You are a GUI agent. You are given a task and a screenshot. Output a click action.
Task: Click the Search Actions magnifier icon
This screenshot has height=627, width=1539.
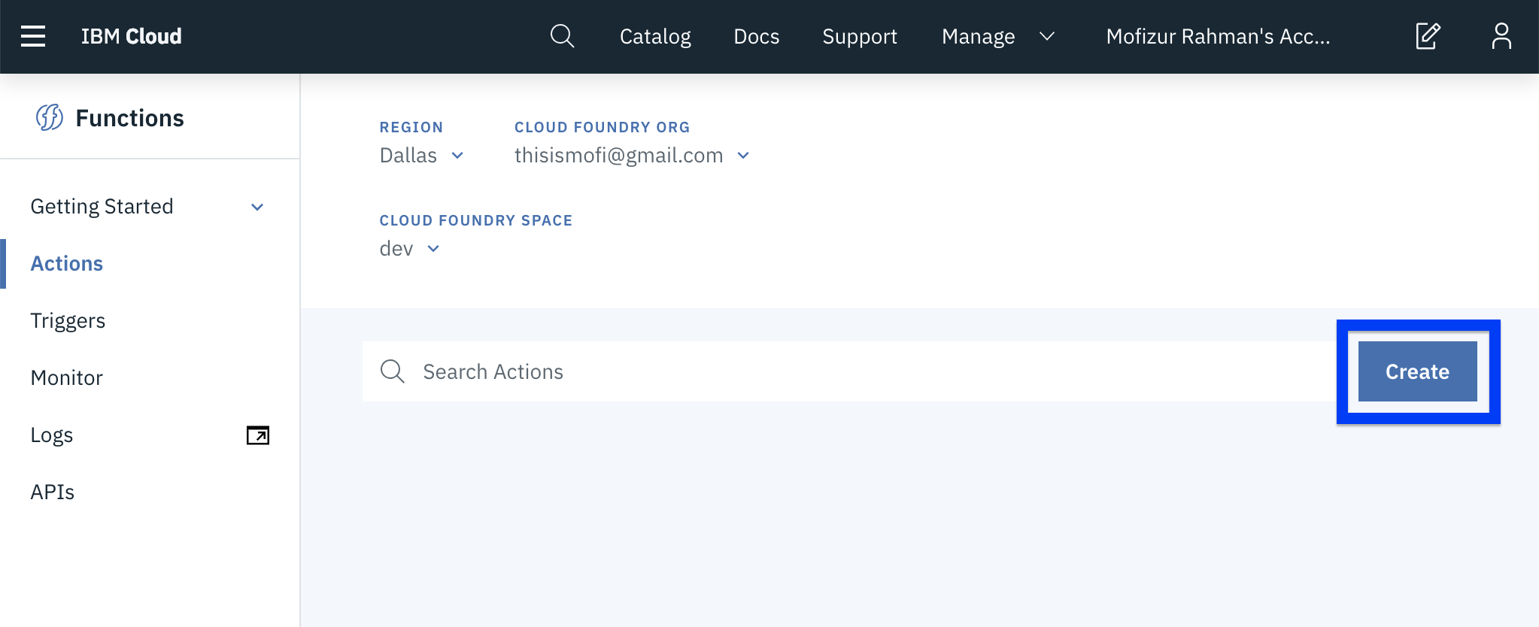click(393, 371)
